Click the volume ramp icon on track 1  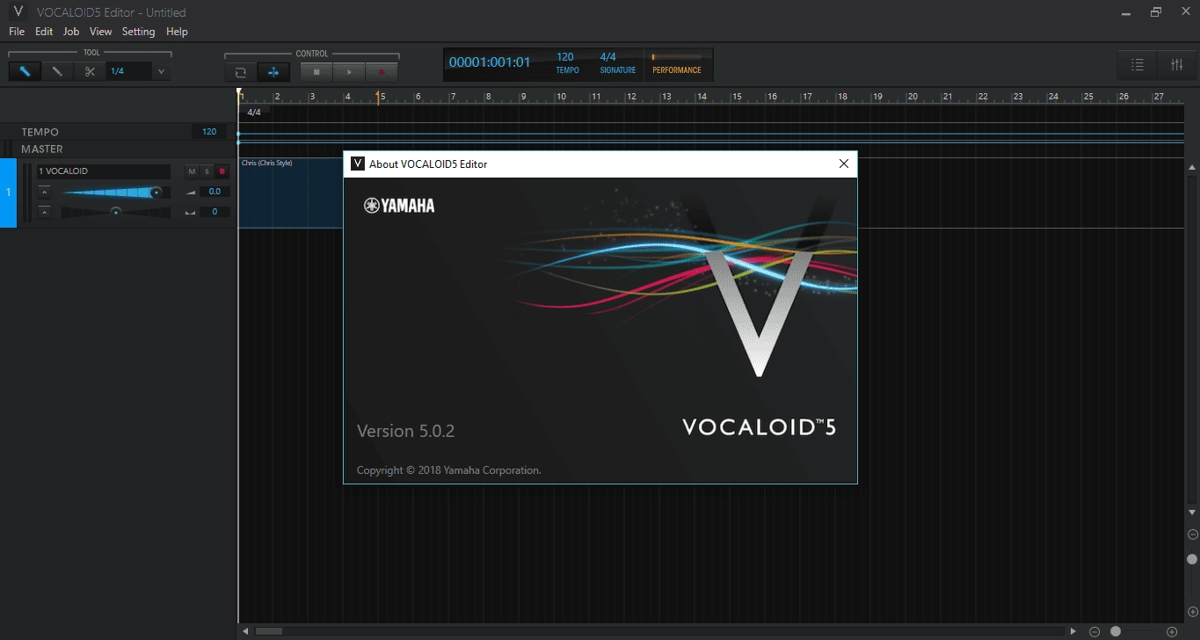(190, 192)
